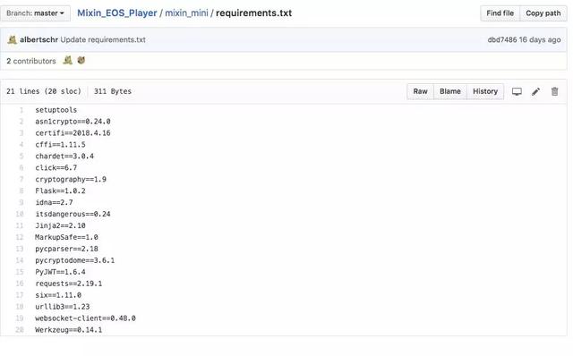Screen dimensions: 573x356
Task: Open commit hash dbd7486
Action: (x=502, y=39)
